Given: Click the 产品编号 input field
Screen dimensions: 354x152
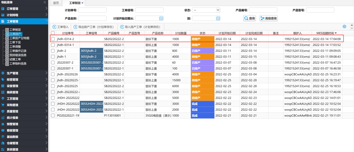Looking at the screenshot, I should [x=263, y=10].
